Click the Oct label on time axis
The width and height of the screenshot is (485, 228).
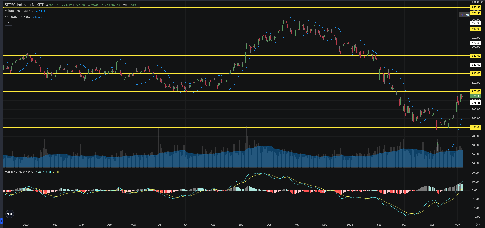click(269, 225)
